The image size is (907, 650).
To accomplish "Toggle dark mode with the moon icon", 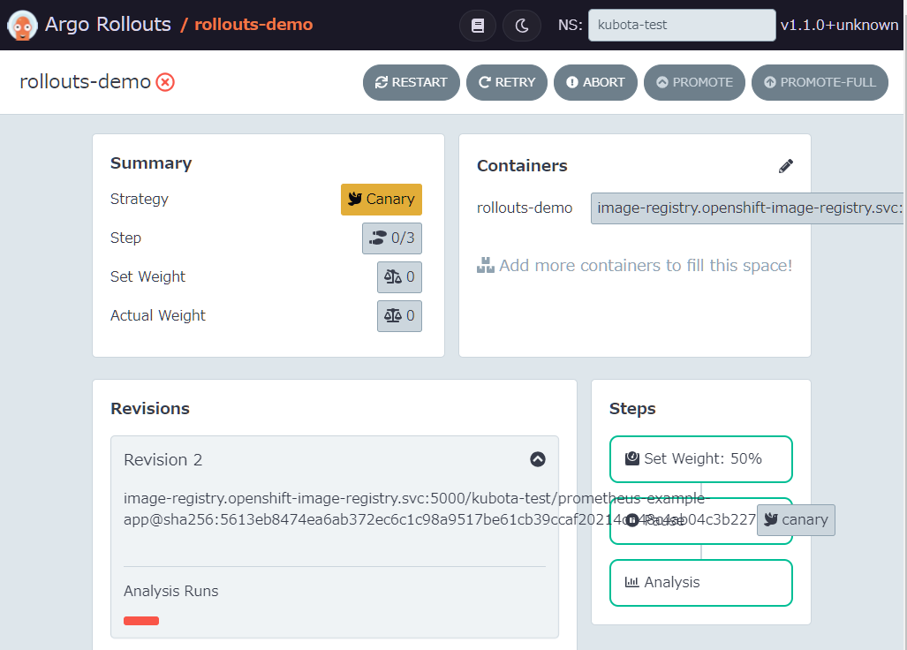I will [522, 26].
